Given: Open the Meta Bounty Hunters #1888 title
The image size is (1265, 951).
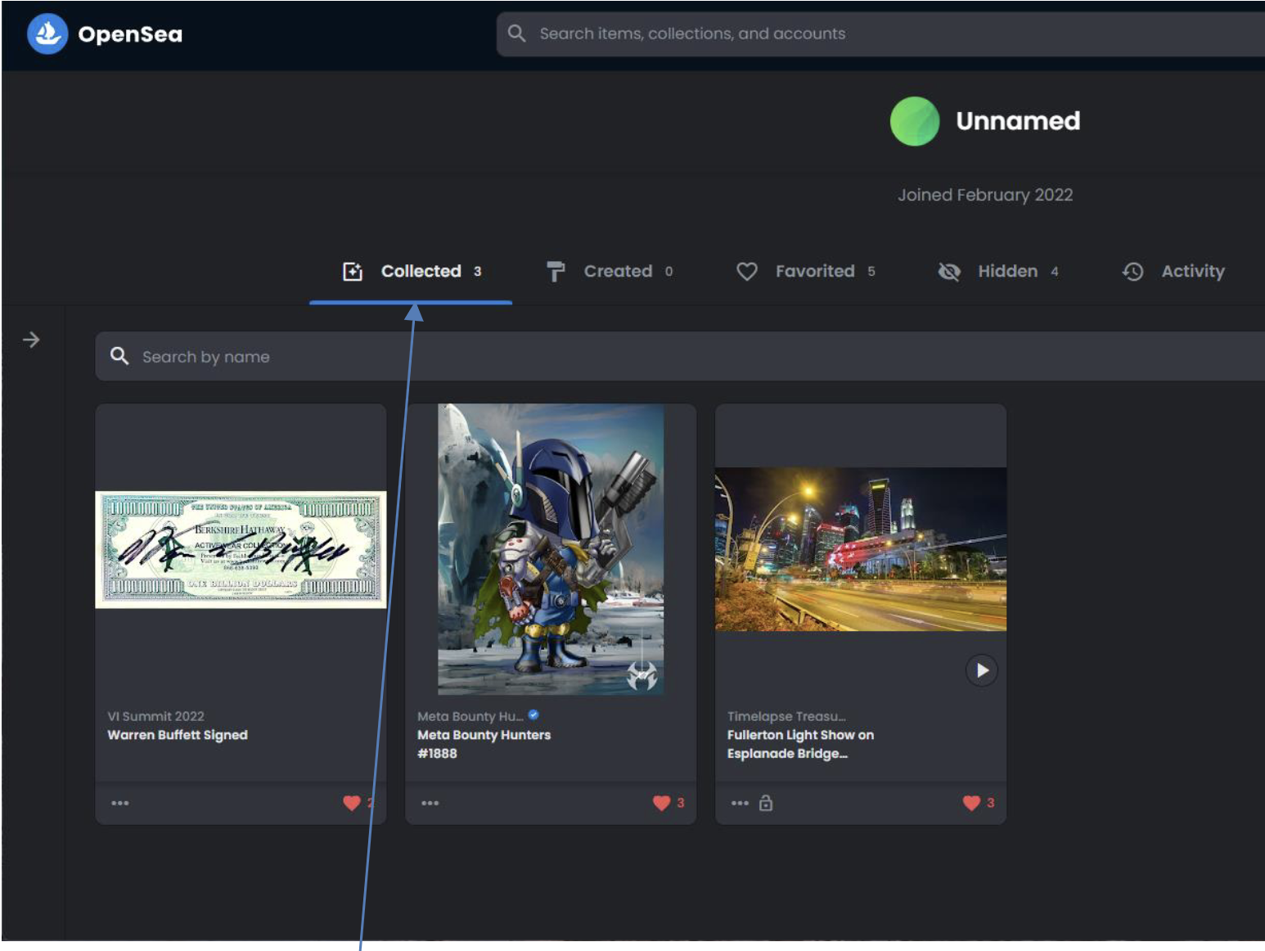Looking at the screenshot, I should pos(484,744).
